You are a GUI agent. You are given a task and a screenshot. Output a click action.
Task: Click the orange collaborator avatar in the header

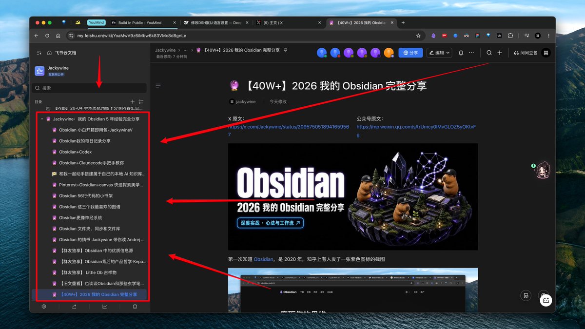click(x=389, y=53)
